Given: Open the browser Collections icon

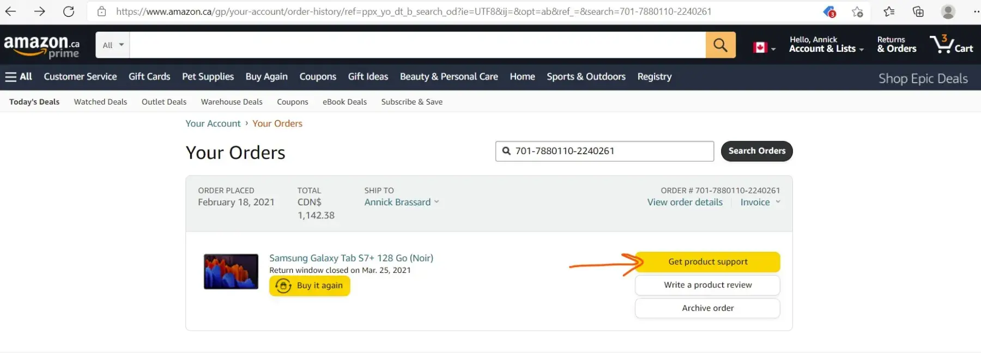Looking at the screenshot, I should (918, 11).
